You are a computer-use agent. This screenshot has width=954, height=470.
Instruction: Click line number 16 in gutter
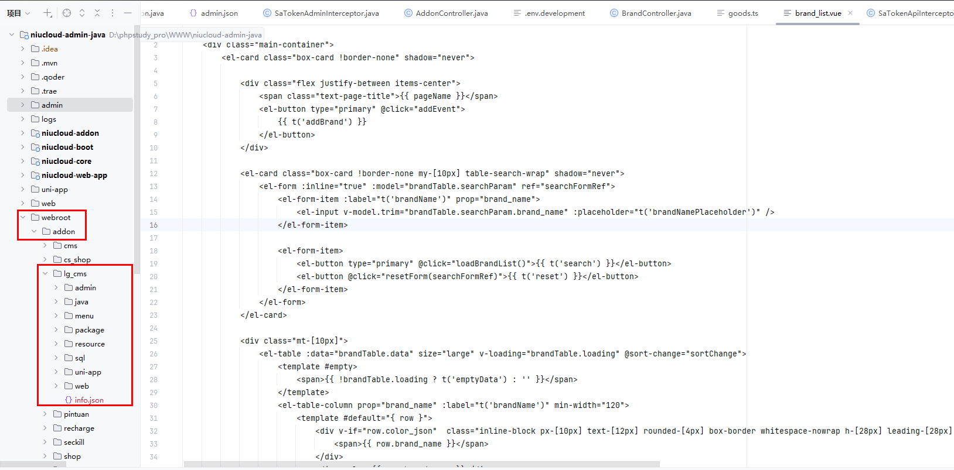(x=154, y=225)
